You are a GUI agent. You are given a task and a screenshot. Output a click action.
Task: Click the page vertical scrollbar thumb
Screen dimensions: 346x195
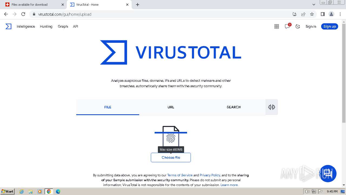(x=344, y=73)
